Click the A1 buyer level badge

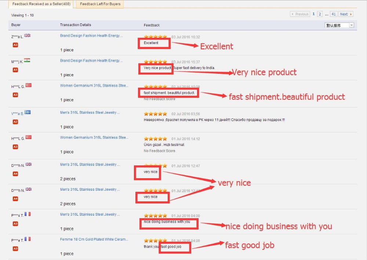click(x=15, y=70)
